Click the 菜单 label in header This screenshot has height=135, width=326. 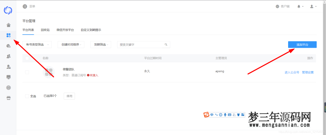[x=32, y=6]
